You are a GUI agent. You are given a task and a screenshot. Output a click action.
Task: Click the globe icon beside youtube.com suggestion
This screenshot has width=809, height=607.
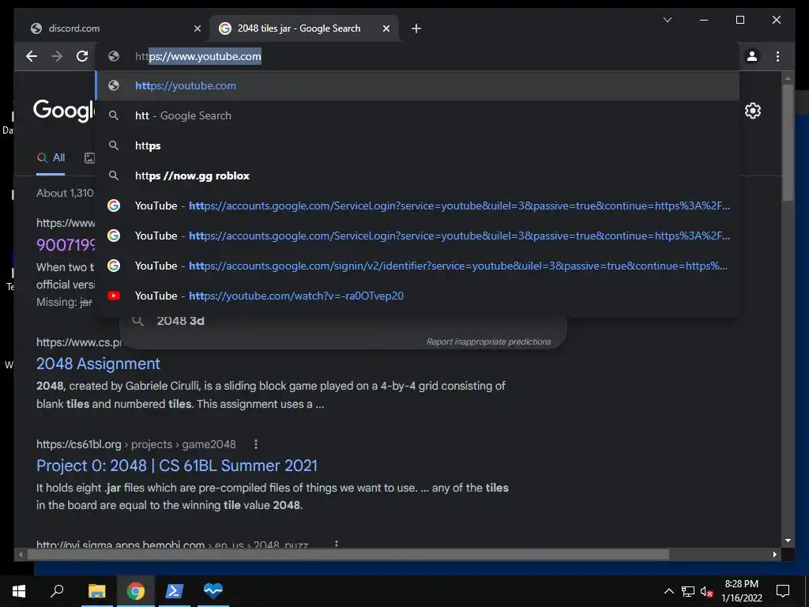point(114,85)
